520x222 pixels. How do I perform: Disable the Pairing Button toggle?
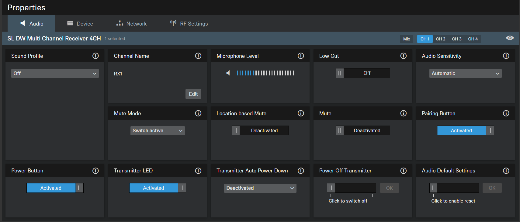tap(465, 130)
